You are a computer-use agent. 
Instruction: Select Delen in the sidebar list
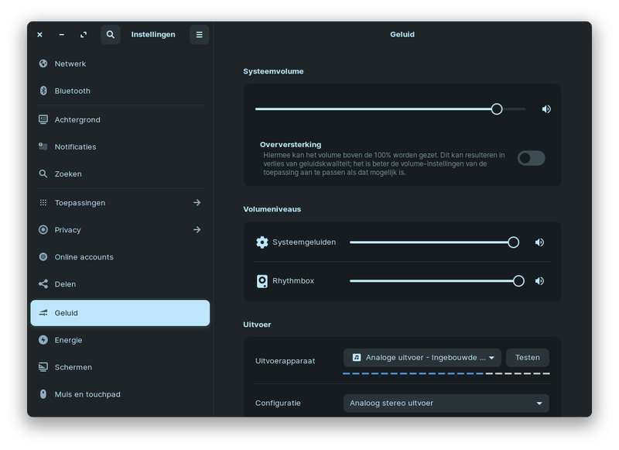pos(120,284)
